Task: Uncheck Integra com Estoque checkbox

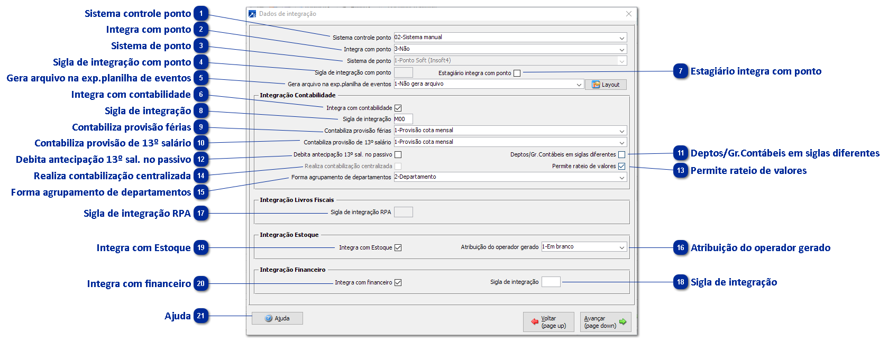Action: pyautogui.click(x=398, y=248)
